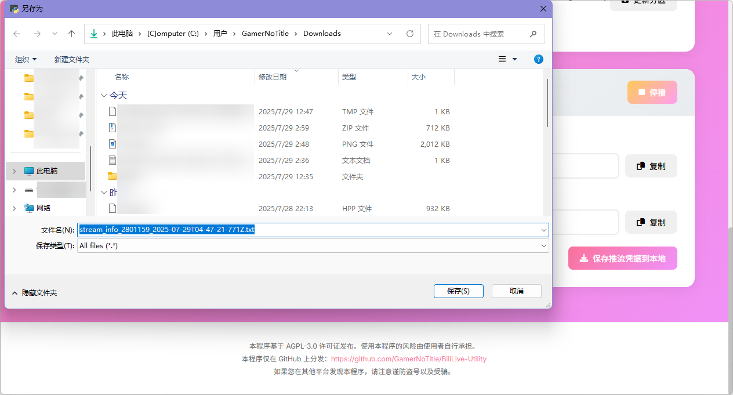Select Downloads in the breadcrumb path

click(x=322, y=34)
